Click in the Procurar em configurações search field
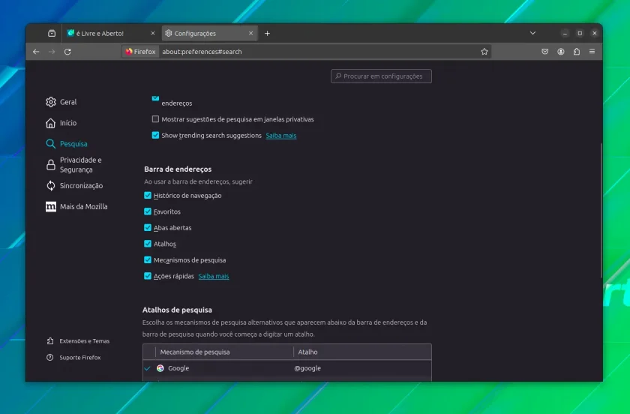Image resolution: width=630 pixels, height=414 pixels. (381, 76)
